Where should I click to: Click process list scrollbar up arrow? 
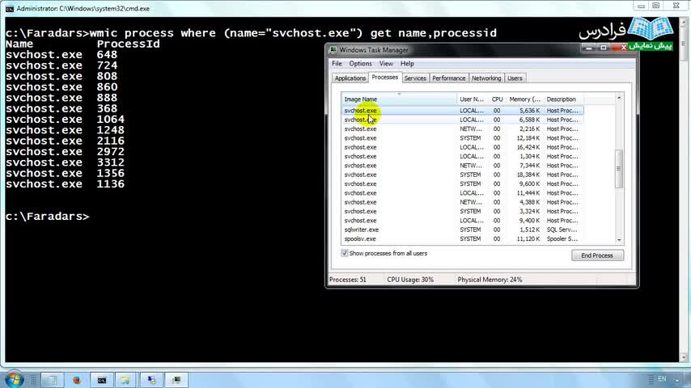tap(619, 98)
